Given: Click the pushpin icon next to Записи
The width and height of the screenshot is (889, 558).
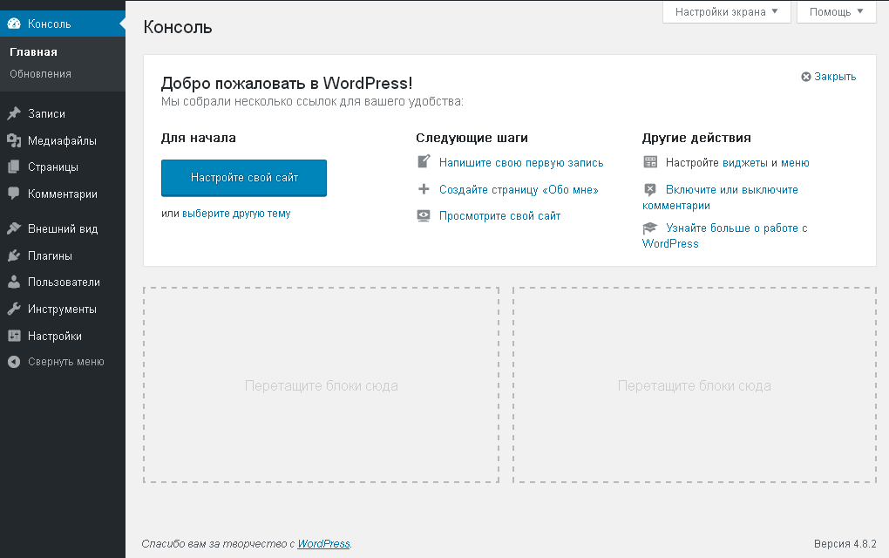Looking at the screenshot, I should (x=14, y=113).
